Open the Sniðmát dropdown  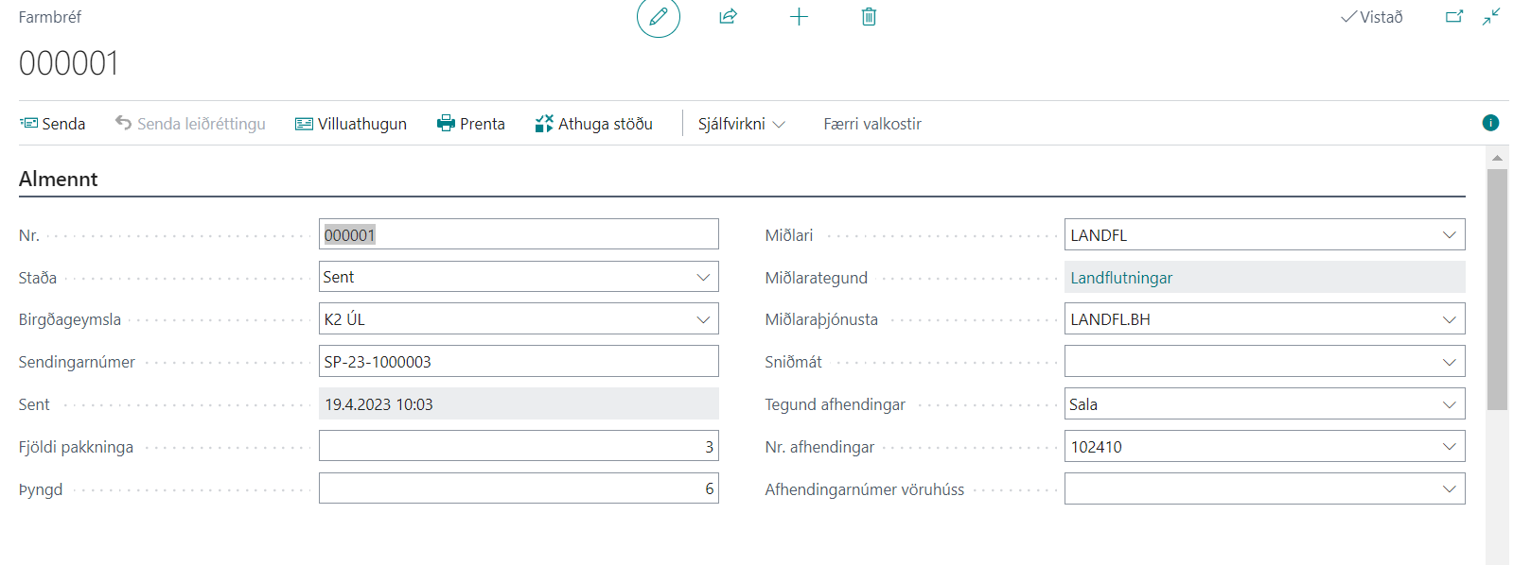1449,362
